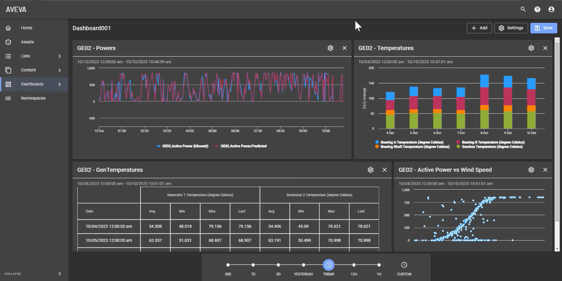Click cell value 63.557
Viewport: 562px width, 281px height.
pyautogui.click(x=155, y=241)
